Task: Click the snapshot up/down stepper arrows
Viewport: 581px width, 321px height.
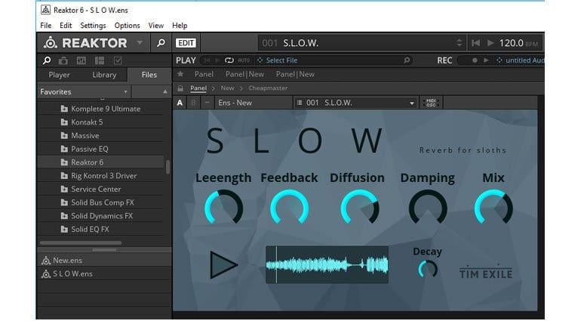Action: tap(460, 43)
